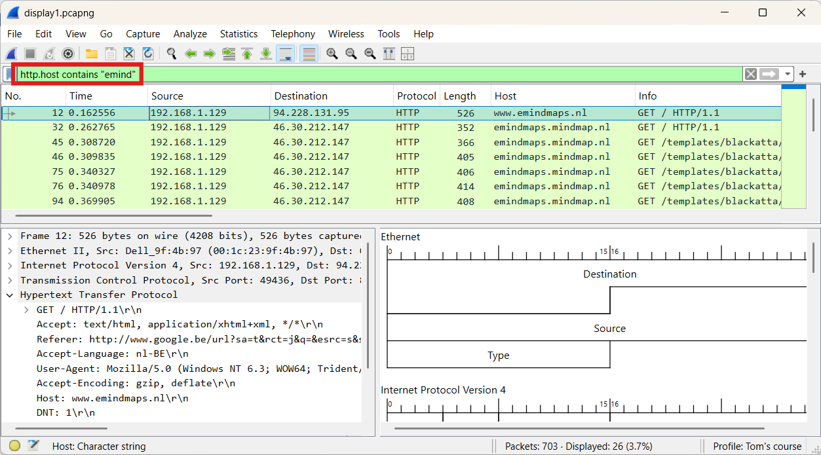821x455 pixels.
Task: Apply the display filter arrow
Action: pyautogui.click(x=769, y=74)
